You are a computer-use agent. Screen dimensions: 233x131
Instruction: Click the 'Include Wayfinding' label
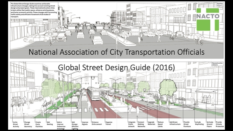[199, 123]
